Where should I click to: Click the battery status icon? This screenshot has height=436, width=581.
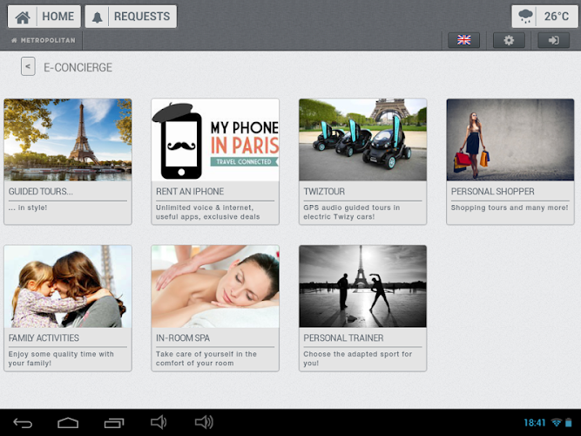point(569,423)
